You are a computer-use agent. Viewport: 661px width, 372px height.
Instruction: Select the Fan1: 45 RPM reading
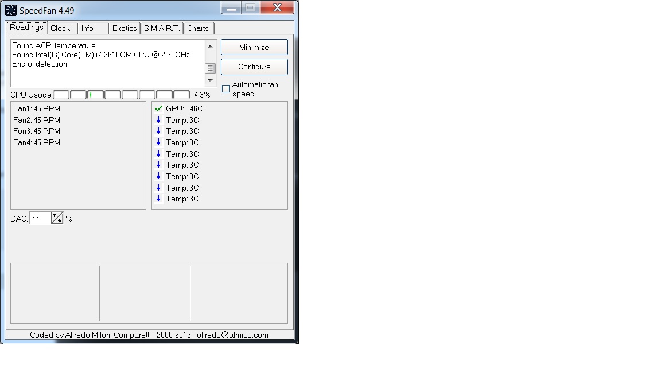[37, 108]
